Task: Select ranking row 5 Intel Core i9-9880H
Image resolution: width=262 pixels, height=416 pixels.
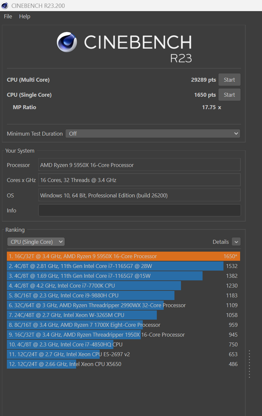Action: tap(123, 295)
